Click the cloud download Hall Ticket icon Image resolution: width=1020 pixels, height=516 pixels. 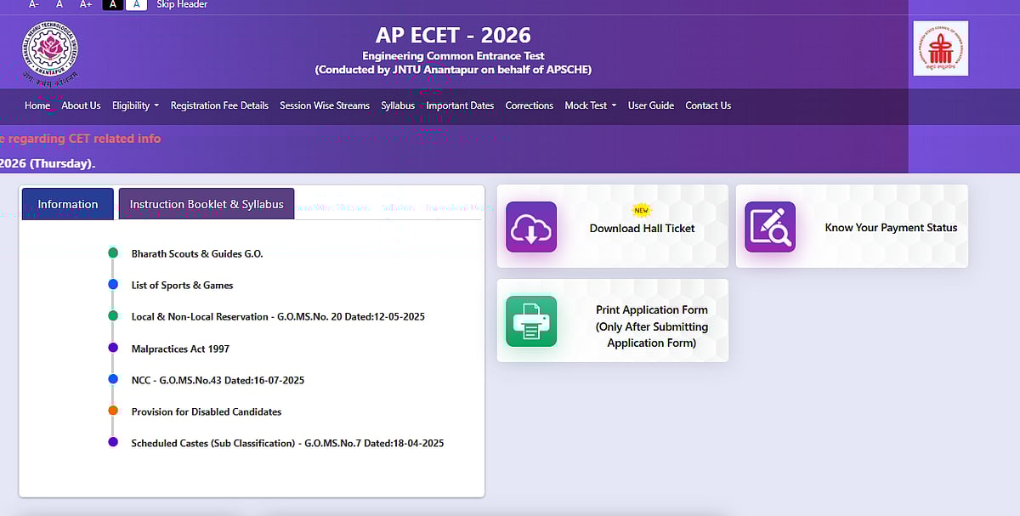531,227
